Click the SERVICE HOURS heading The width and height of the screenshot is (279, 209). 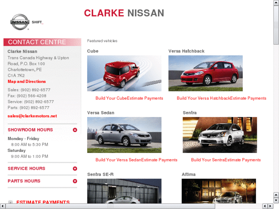coord(26,168)
